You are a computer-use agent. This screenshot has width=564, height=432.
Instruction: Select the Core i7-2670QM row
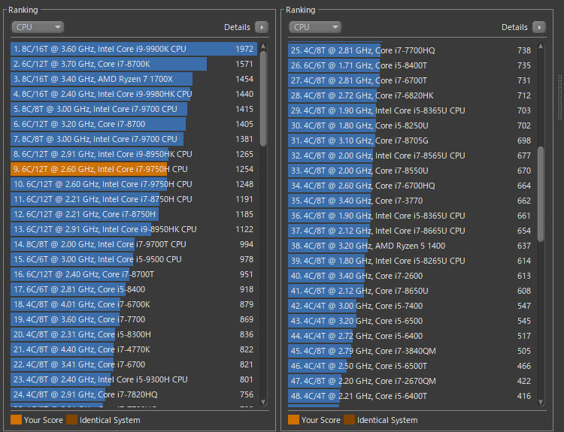point(411,382)
